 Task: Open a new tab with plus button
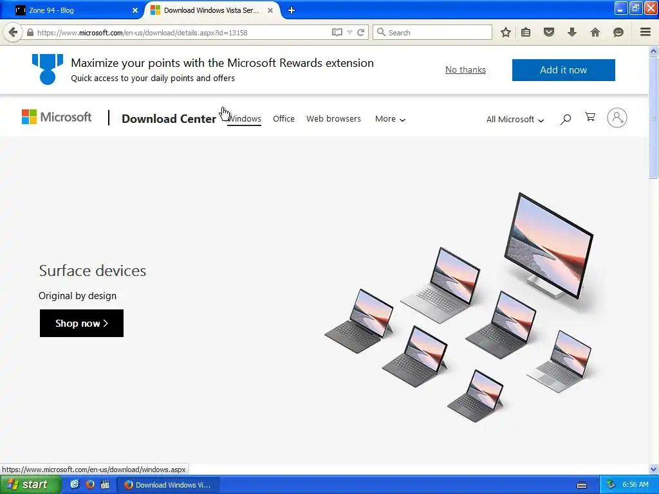pos(292,10)
